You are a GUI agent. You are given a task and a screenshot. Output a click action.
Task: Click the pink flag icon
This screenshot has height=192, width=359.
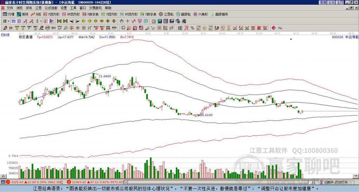52,21
